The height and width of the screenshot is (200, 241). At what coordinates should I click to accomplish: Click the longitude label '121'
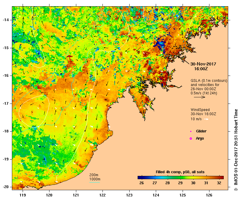pos(76,195)
